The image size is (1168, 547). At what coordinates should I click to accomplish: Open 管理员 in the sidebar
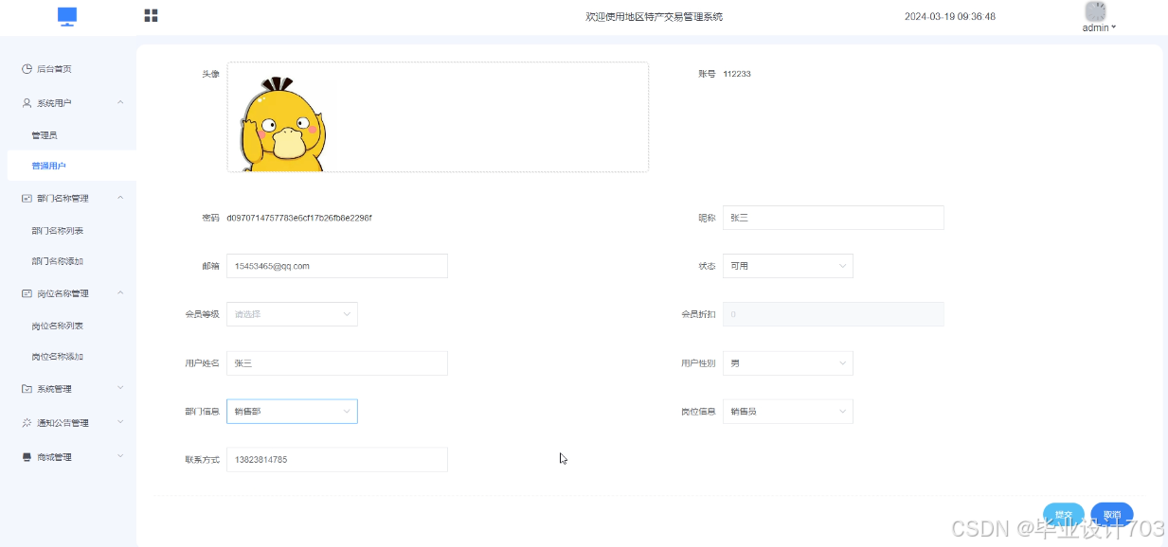point(45,135)
